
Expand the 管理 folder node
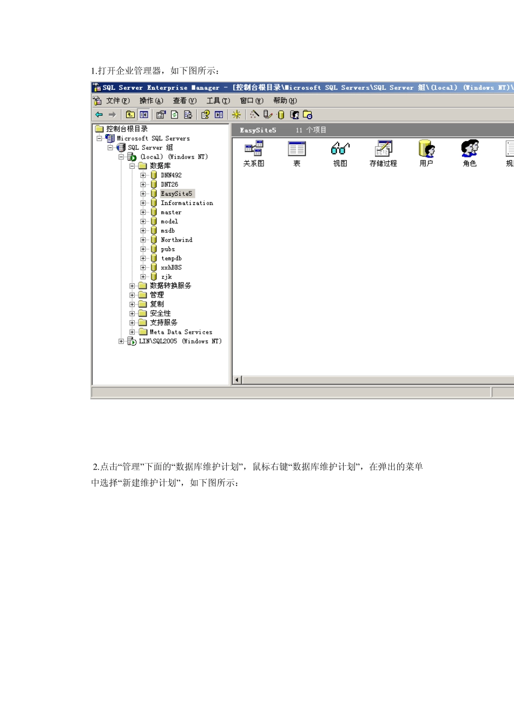pos(132,295)
